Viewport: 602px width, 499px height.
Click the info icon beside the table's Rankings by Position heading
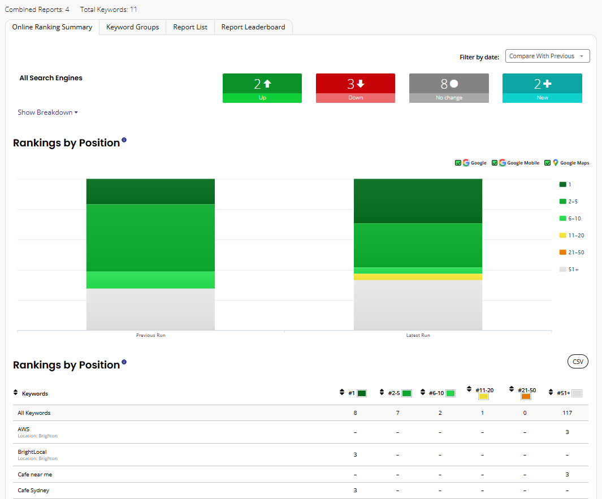click(x=124, y=362)
